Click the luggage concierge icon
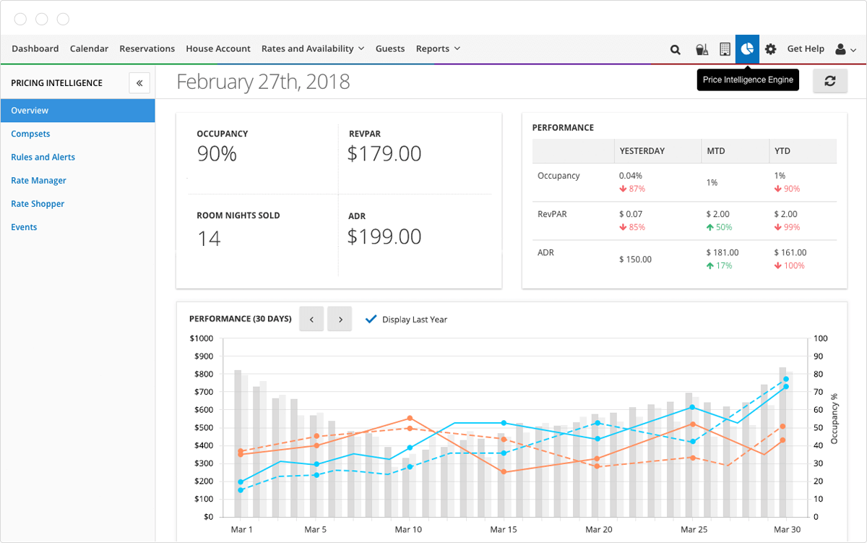The image size is (867, 543). (x=702, y=49)
